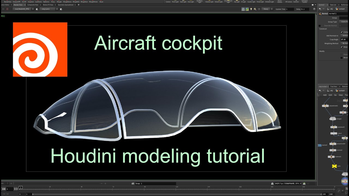This screenshot has width=349, height=196.
Task: Click the cockpit path button in parameter pane
Action: click(x=340, y=9)
